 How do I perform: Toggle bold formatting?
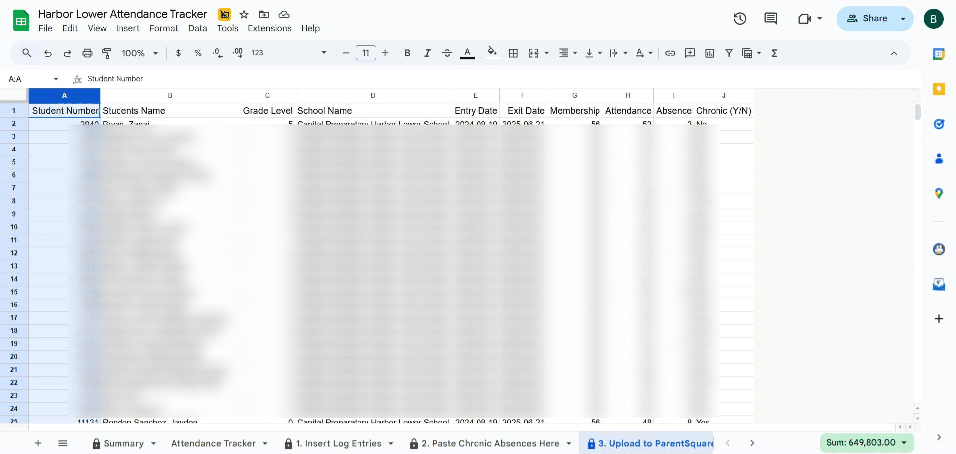[x=407, y=53]
